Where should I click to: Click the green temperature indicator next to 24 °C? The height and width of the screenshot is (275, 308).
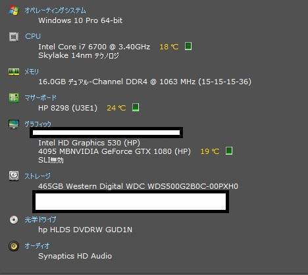(x=136, y=107)
